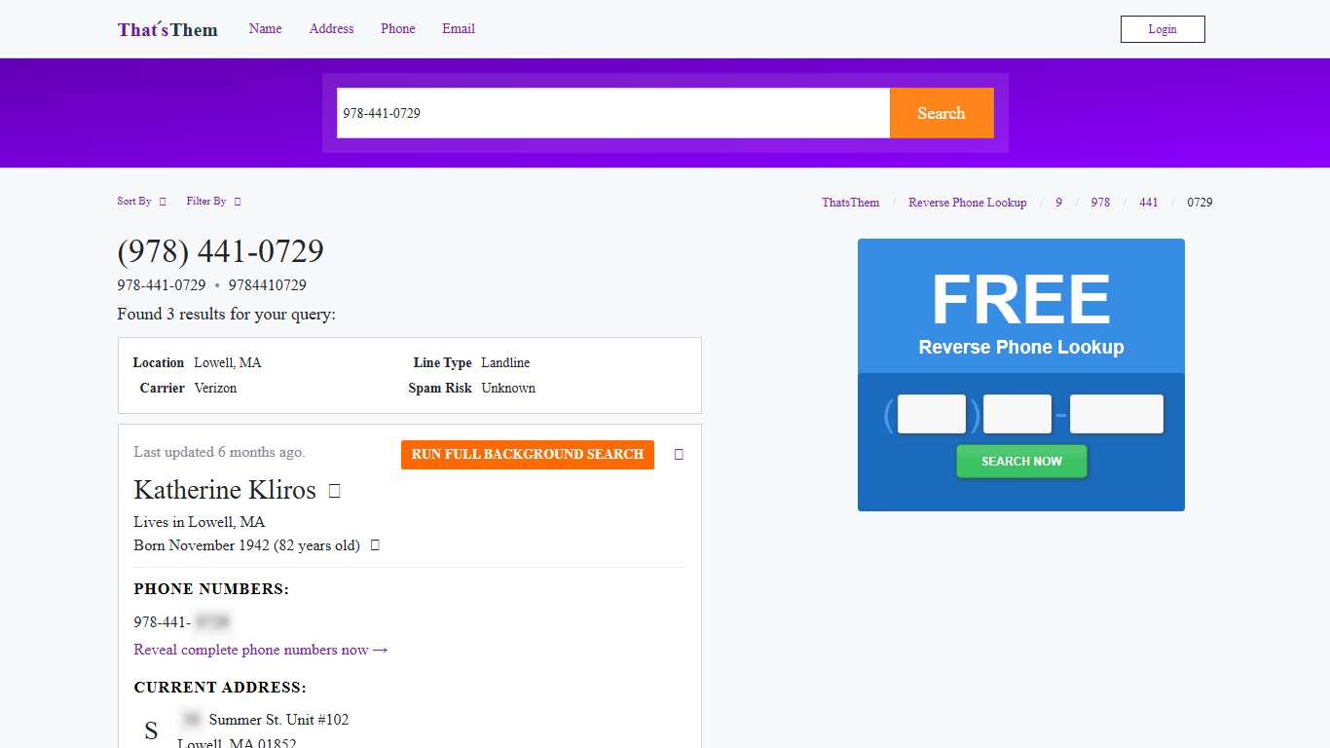This screenshot has width=1330, height=748.
Task: Open the Sort By dropdown
Action: click(x=141, y=202)
